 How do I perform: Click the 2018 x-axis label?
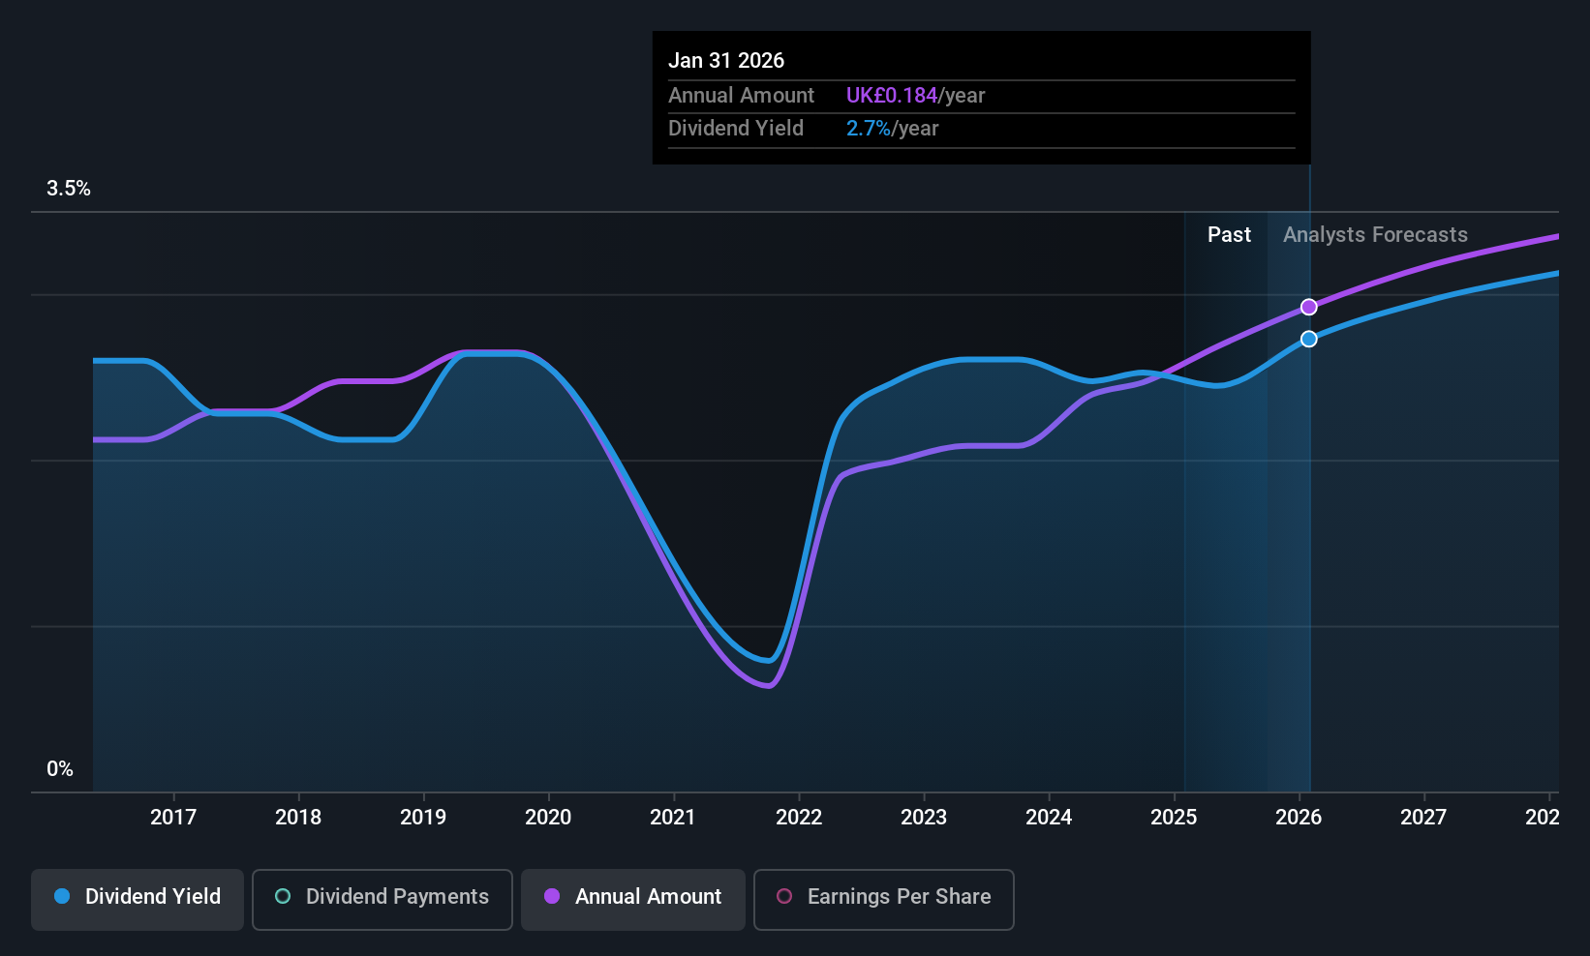298,818
